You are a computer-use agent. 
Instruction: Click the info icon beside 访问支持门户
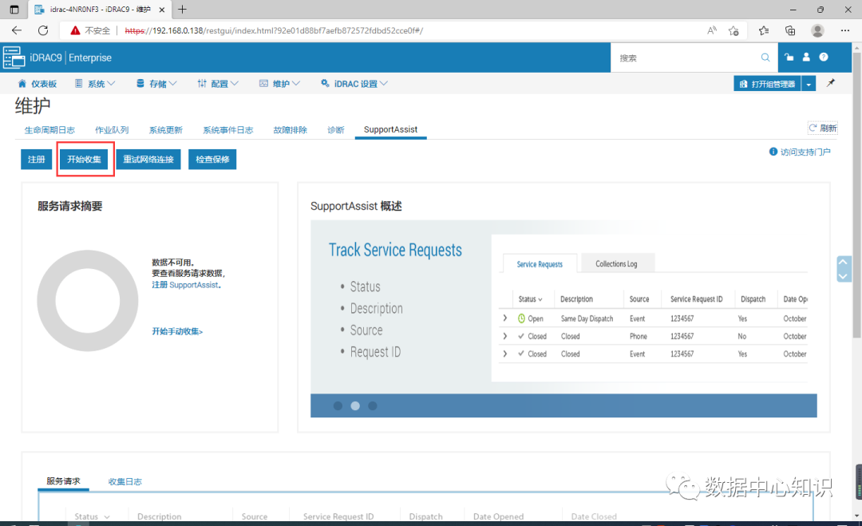[773, 152]
